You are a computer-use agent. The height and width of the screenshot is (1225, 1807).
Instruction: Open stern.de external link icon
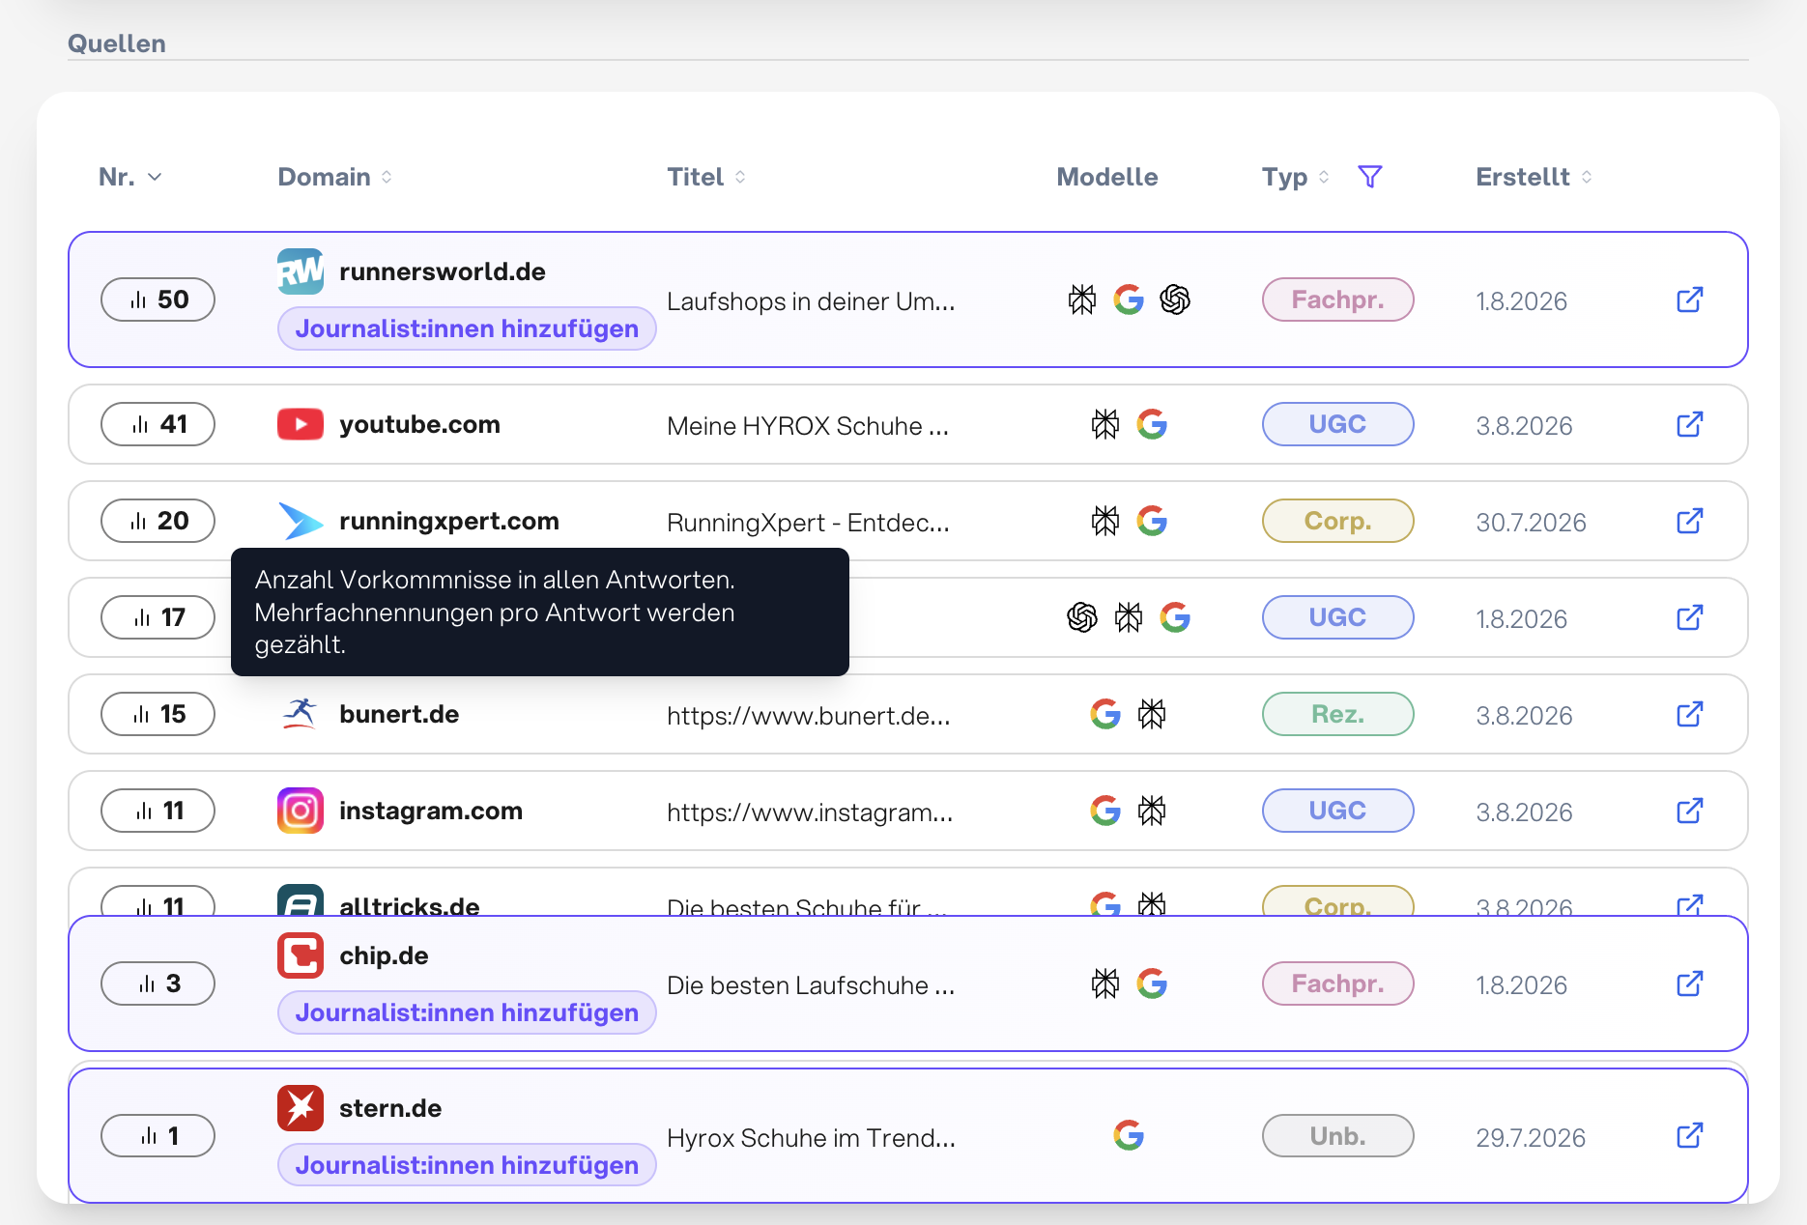[1689, 1135]
